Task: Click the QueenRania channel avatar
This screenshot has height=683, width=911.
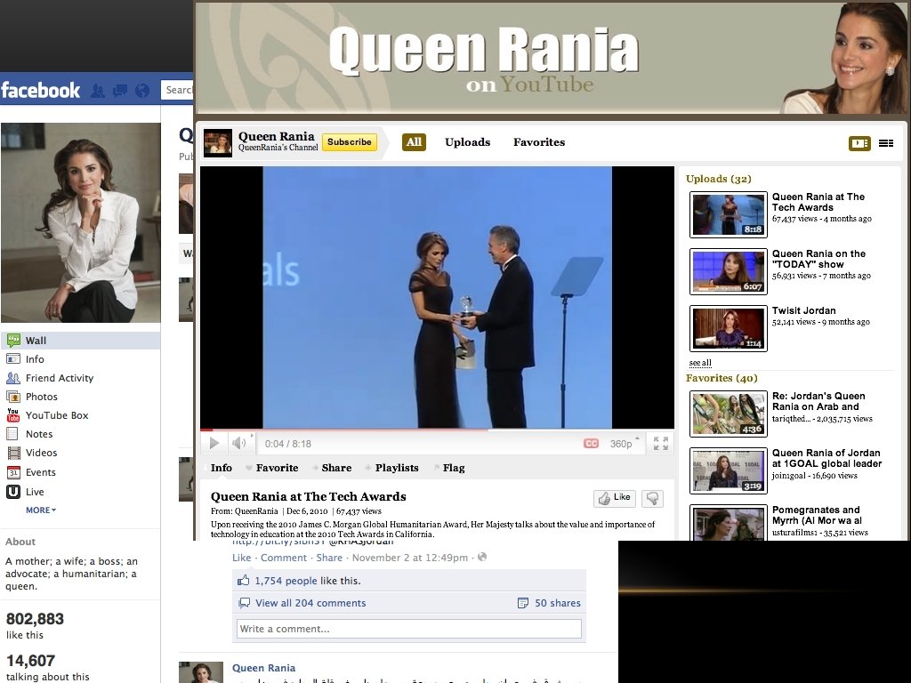Action: click(x=218, y=143)
